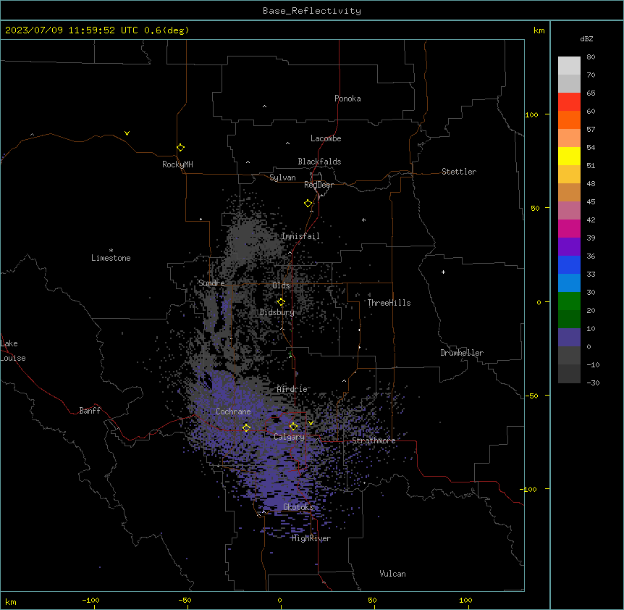Pick the purple 36-39 dBZ legend swatch
The width and height of the screenshot is (624, 610).
coord(569,246)
